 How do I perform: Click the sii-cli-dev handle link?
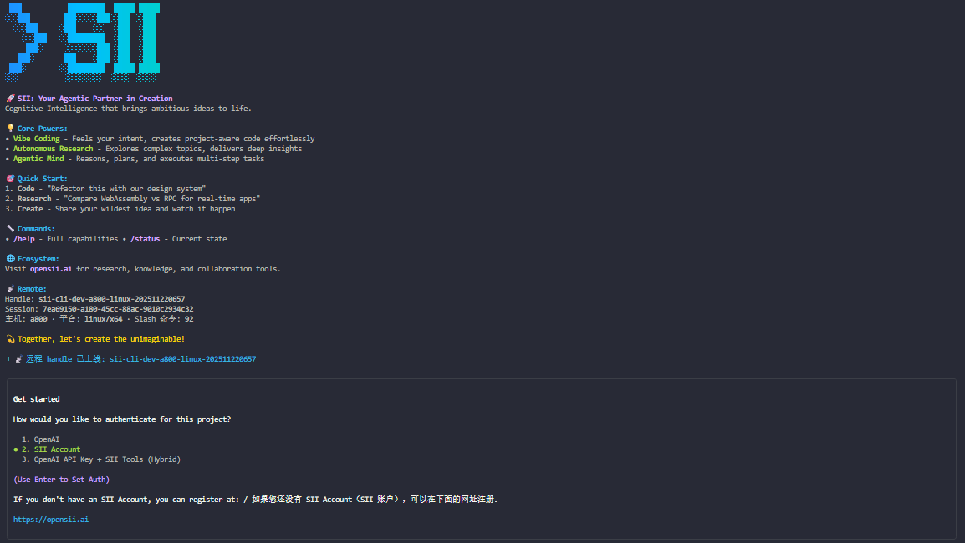coord(182,358)
